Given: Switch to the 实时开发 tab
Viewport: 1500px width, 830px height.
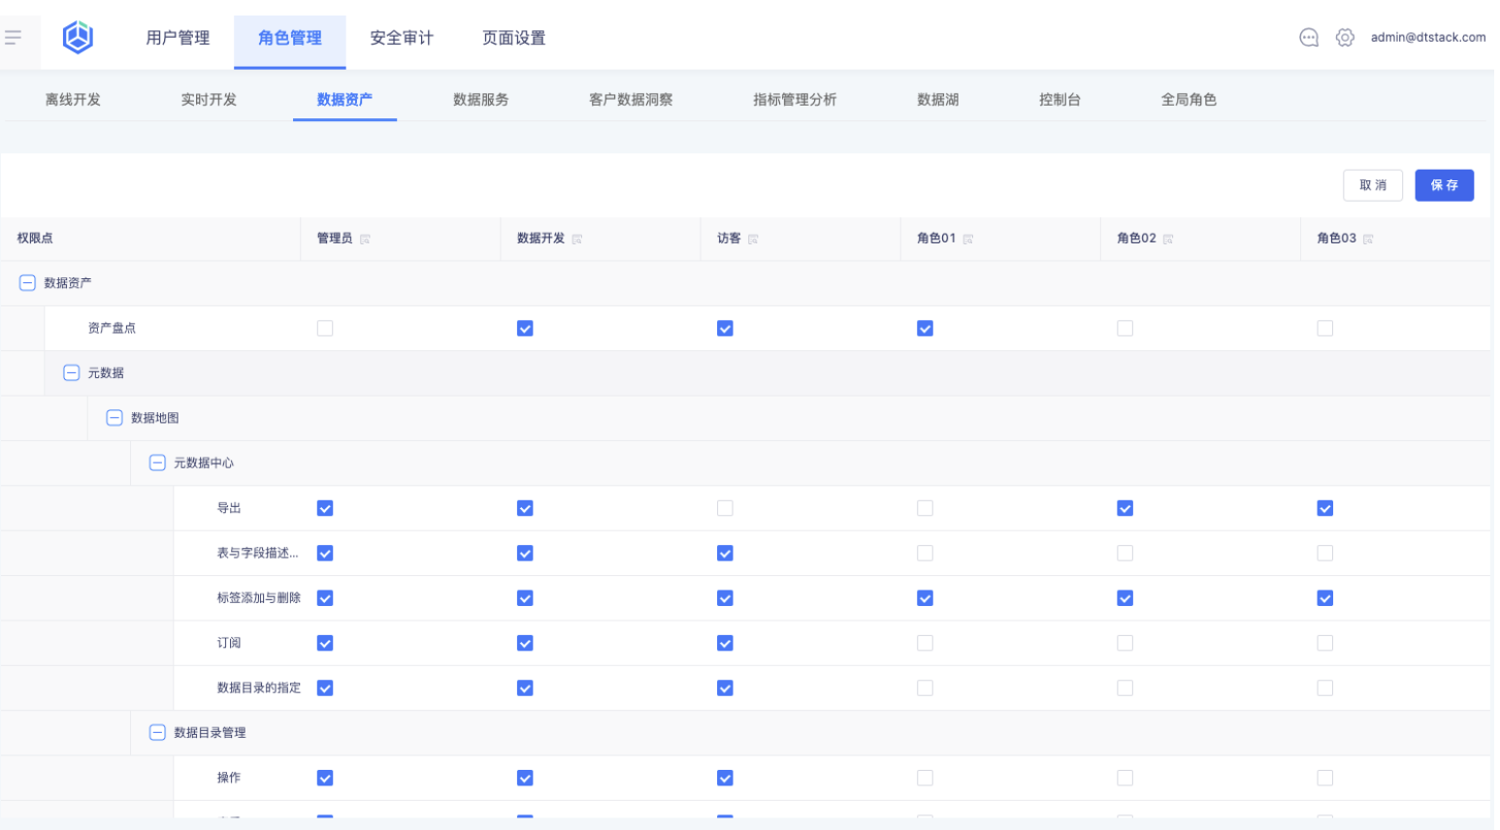Looking at the screenshot, I should coord(209,100).
